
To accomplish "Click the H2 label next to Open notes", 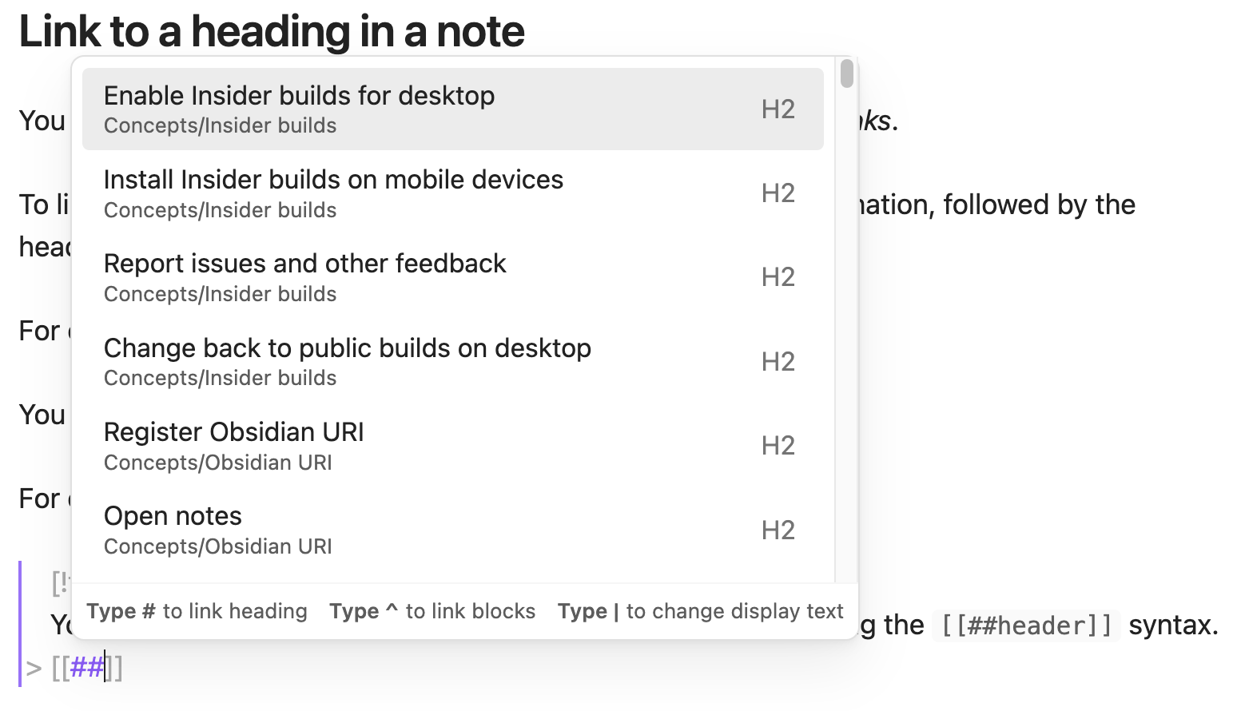I will [778, 529].
